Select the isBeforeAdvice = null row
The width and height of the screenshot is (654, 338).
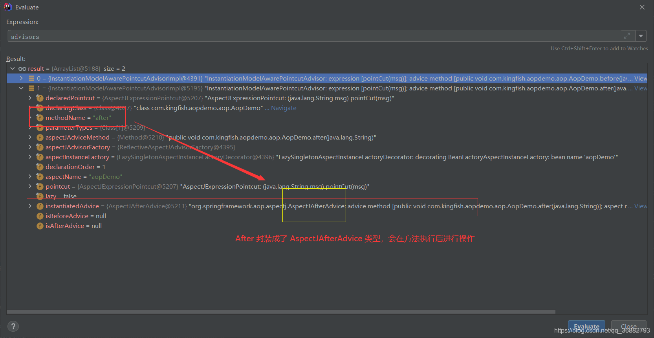[327, 216]
